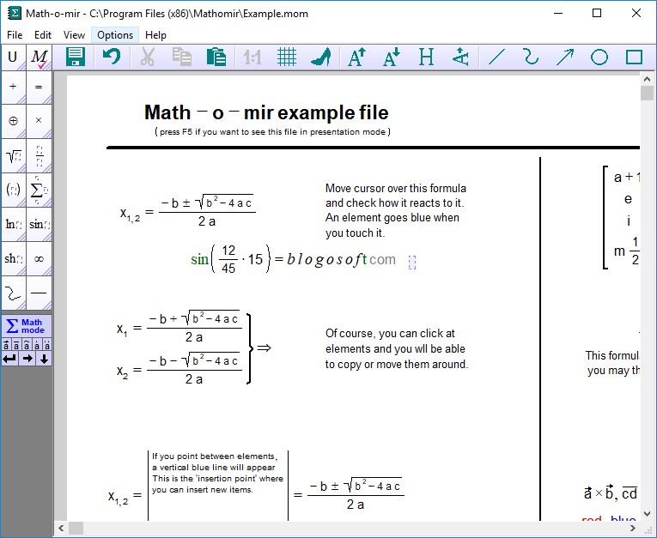Click the right arrow key button

click(27, 359)
